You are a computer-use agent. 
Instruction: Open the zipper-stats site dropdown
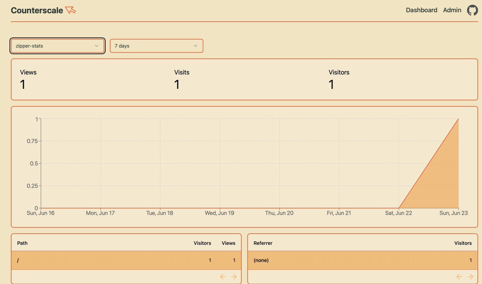pos(58,46)
